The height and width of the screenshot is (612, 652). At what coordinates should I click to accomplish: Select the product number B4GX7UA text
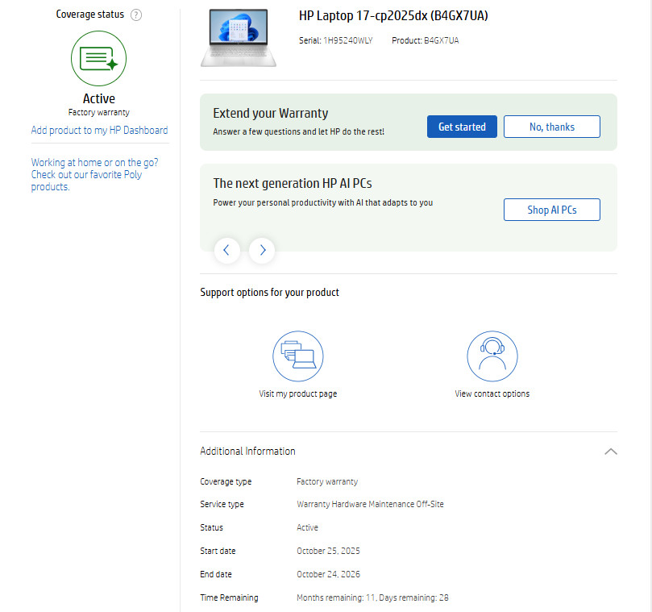tap(441, 40)
